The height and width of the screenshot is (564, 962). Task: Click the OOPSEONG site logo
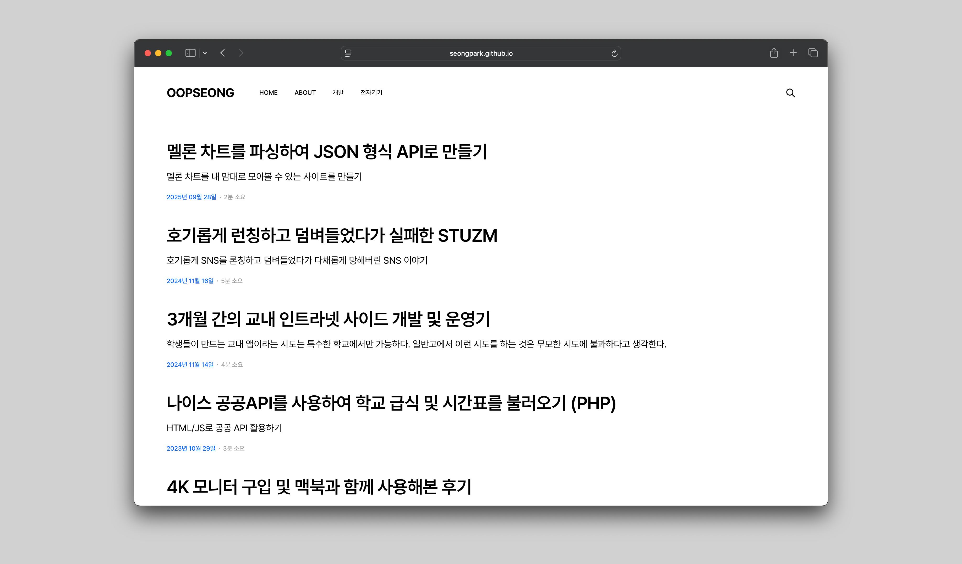pos(200,93)
